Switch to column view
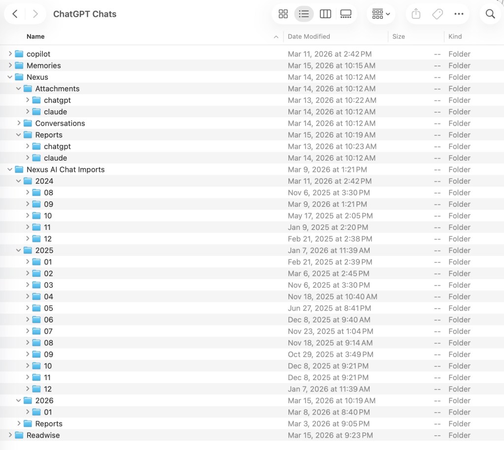The image size is (504, 450). [325, 14]
